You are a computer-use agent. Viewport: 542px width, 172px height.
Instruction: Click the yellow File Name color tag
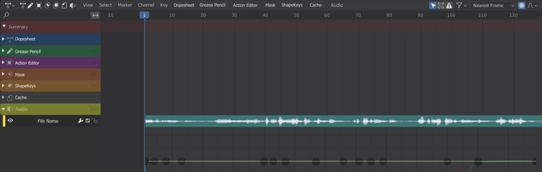pos(4,121)
